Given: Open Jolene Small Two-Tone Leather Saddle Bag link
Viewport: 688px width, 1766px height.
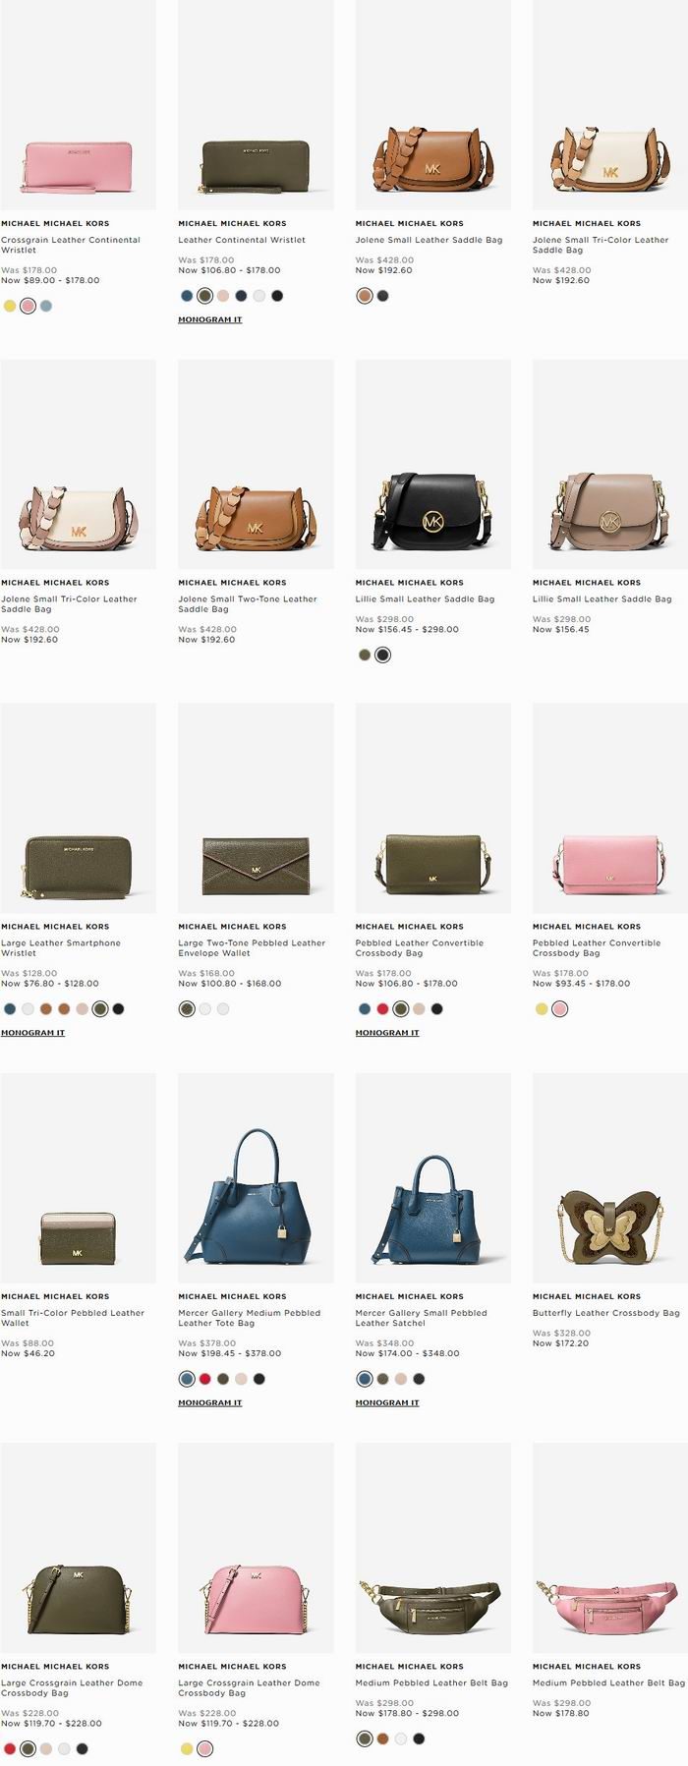Looking at the screenshot, I should pyautogui.click(x=247, y=603).
